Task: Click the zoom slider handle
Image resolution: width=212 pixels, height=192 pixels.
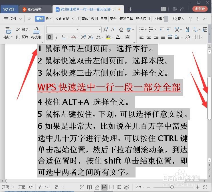Action: 172,187
